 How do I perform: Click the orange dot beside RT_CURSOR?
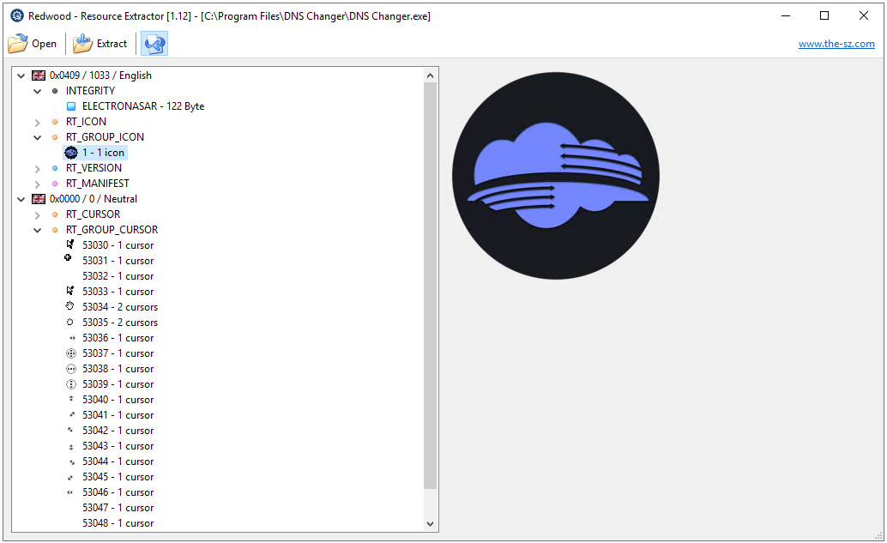(x=55, y=214)
